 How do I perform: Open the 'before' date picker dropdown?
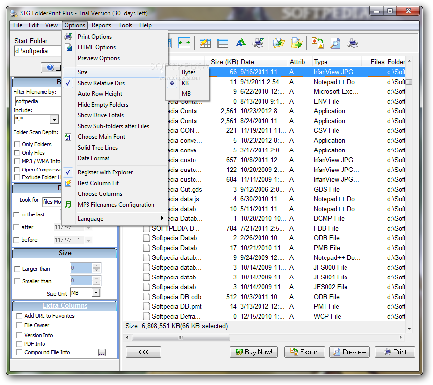click(88, 240)
